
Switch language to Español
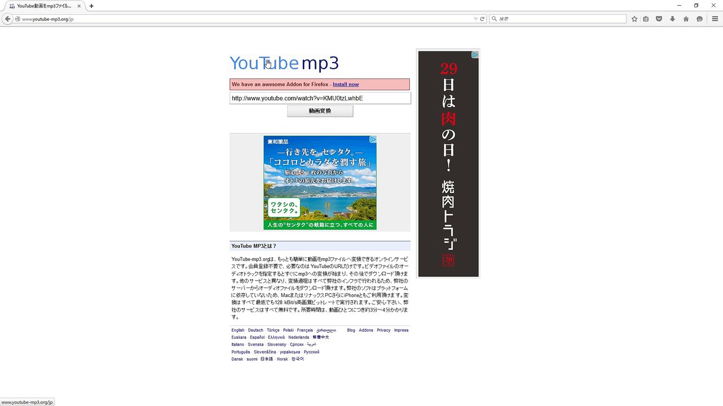[257, 337]
